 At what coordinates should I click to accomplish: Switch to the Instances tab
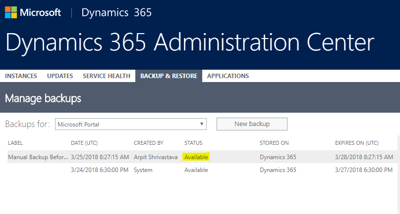pyautogui.click(x=21, y=76)
